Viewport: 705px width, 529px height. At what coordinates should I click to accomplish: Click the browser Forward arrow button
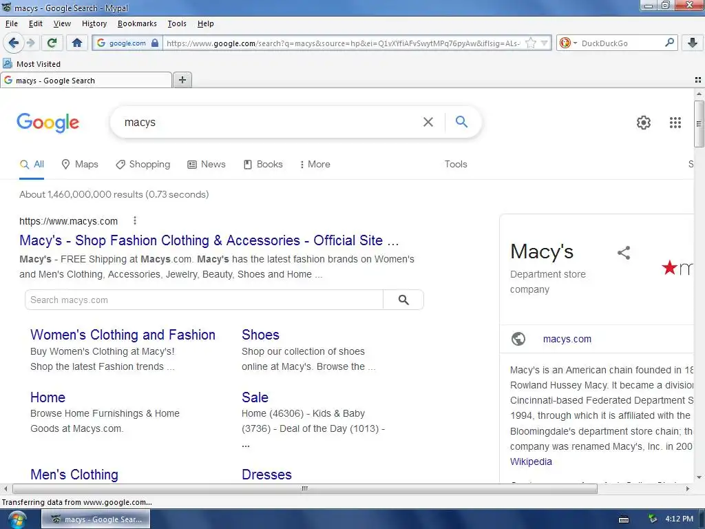coord(30,43)
